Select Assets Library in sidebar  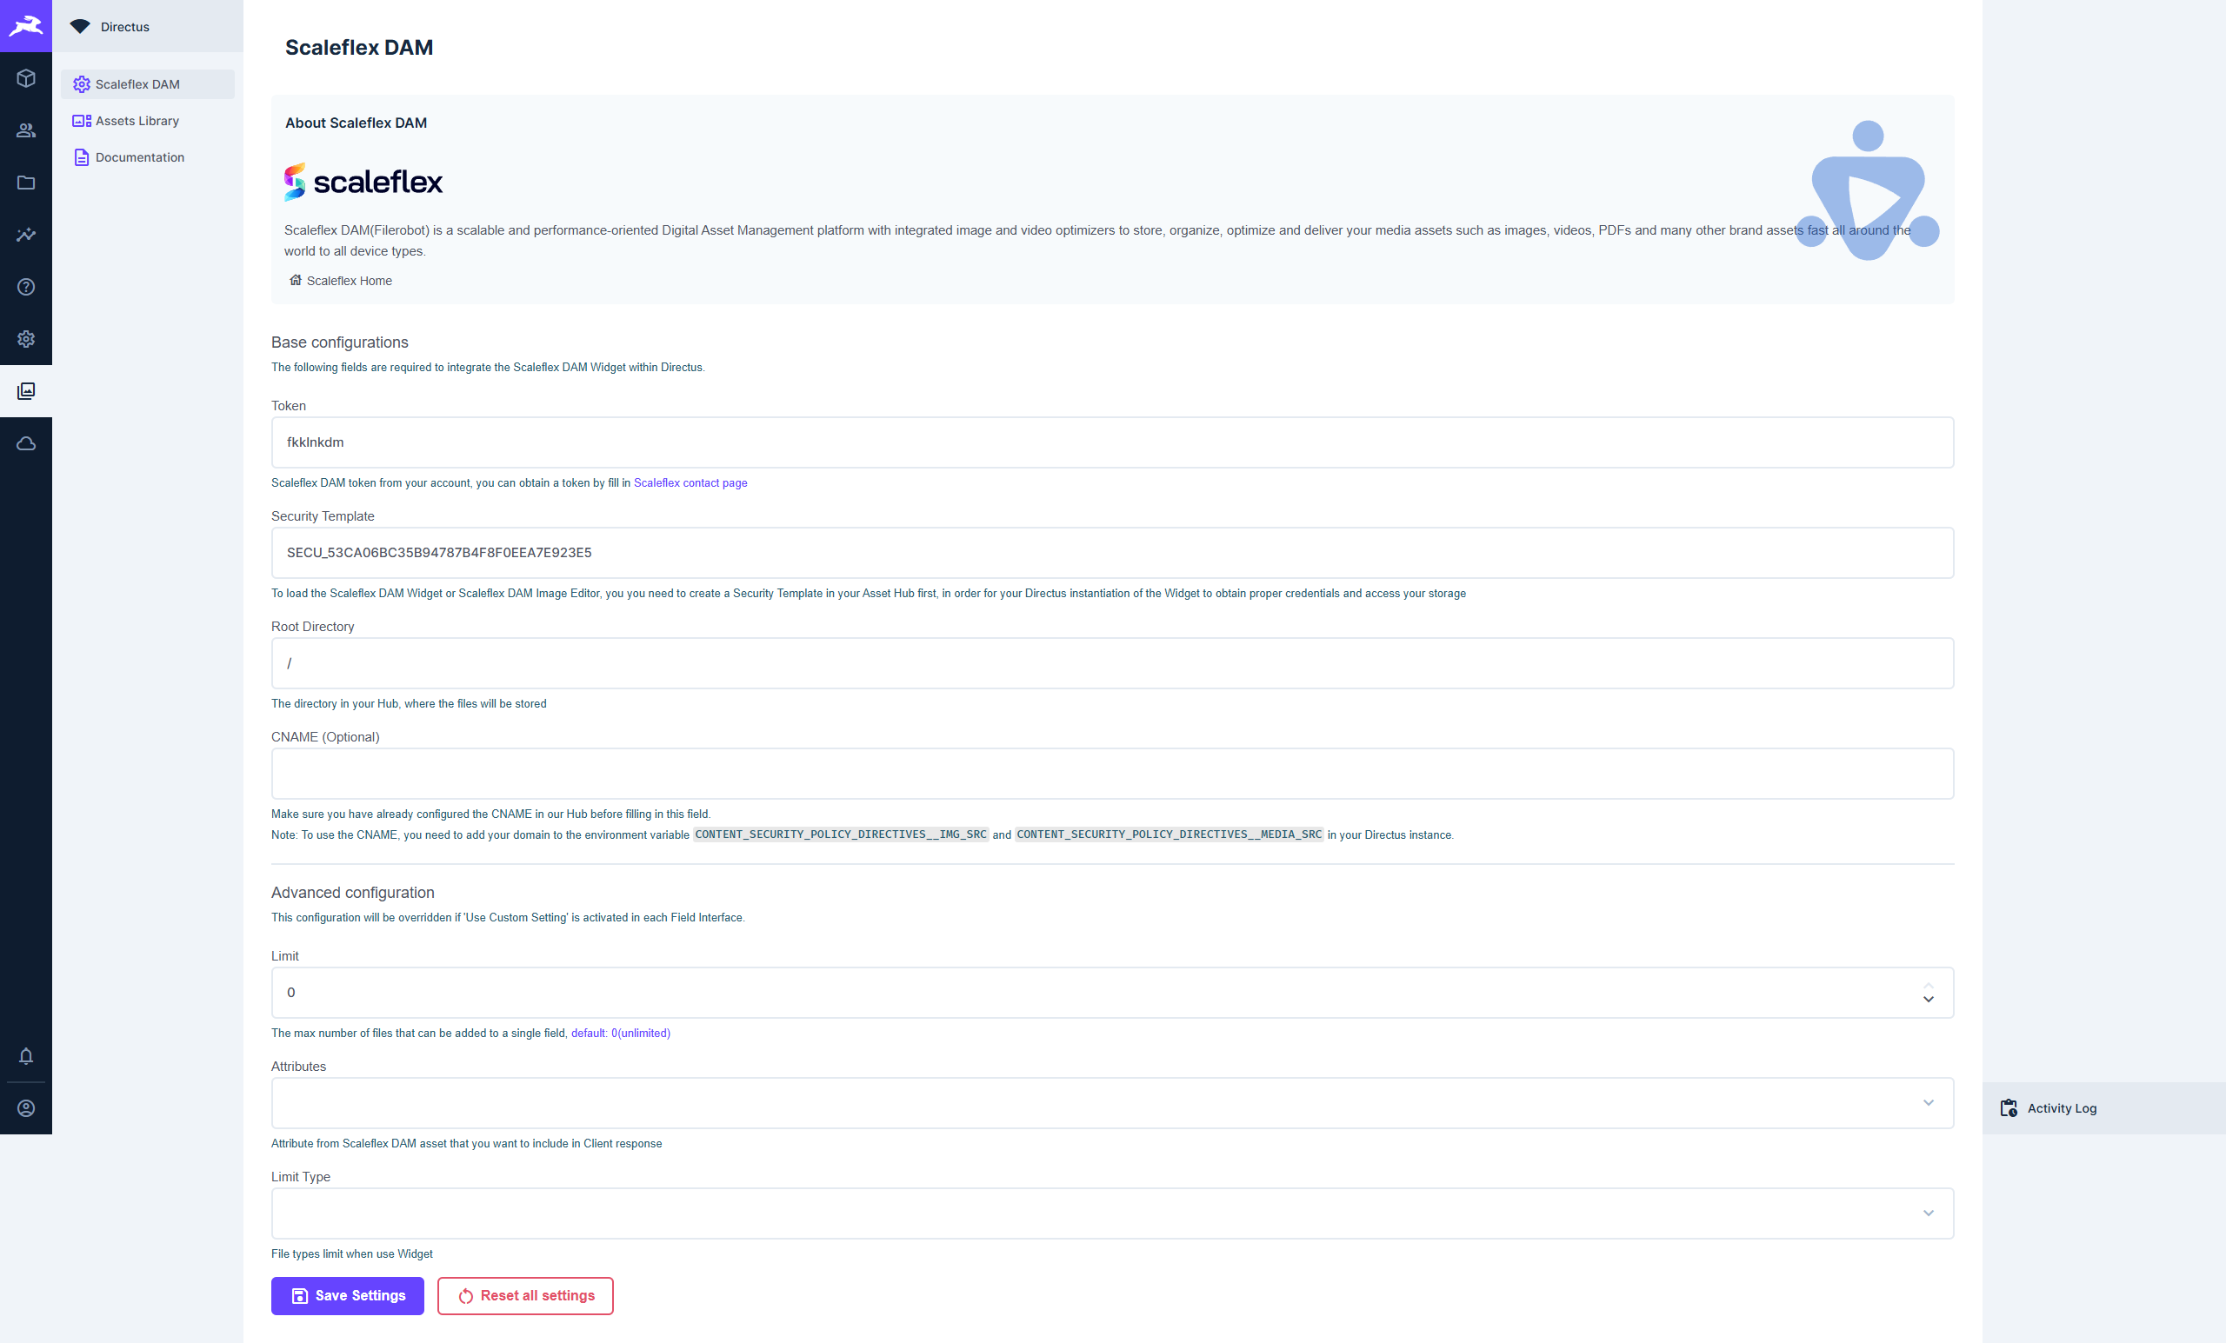click(x=137, y=121)
